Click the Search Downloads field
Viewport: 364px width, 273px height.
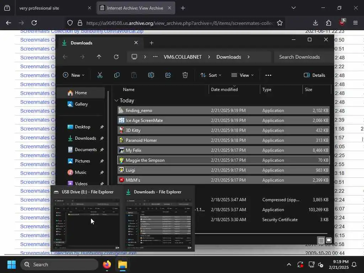pyautogui.click(x=303, y=57)
